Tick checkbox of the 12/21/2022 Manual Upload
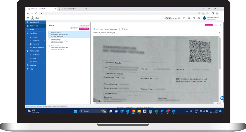 49,46
